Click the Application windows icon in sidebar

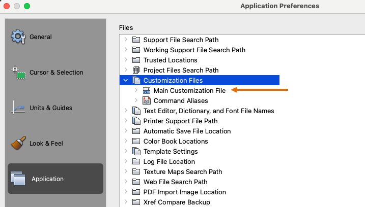pos(18,179)
